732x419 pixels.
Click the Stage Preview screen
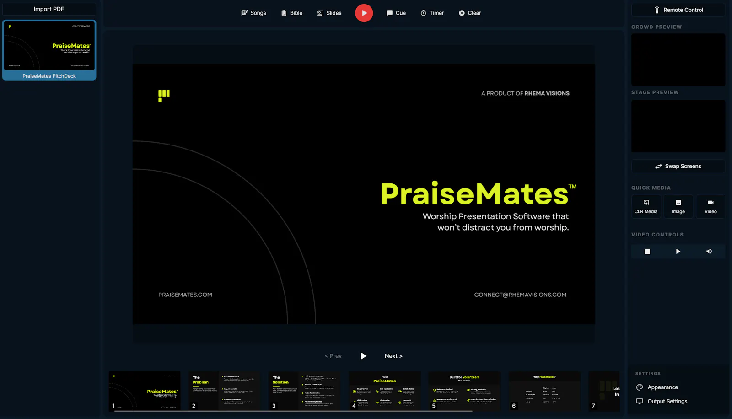click(x=678, y=126)
